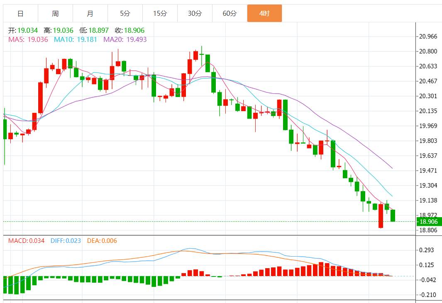Click the low price 低:18.897
Screen dimensions: 442x303
pyautogui.click(x=94, y=30)
